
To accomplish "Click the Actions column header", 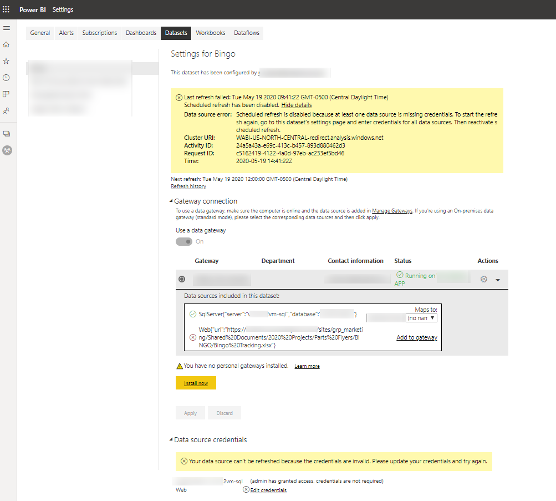I will click(x=488, y=261).
